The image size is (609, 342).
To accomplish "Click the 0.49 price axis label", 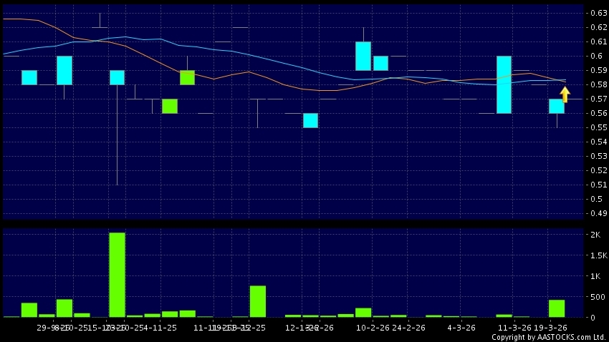I will [598, 213].
